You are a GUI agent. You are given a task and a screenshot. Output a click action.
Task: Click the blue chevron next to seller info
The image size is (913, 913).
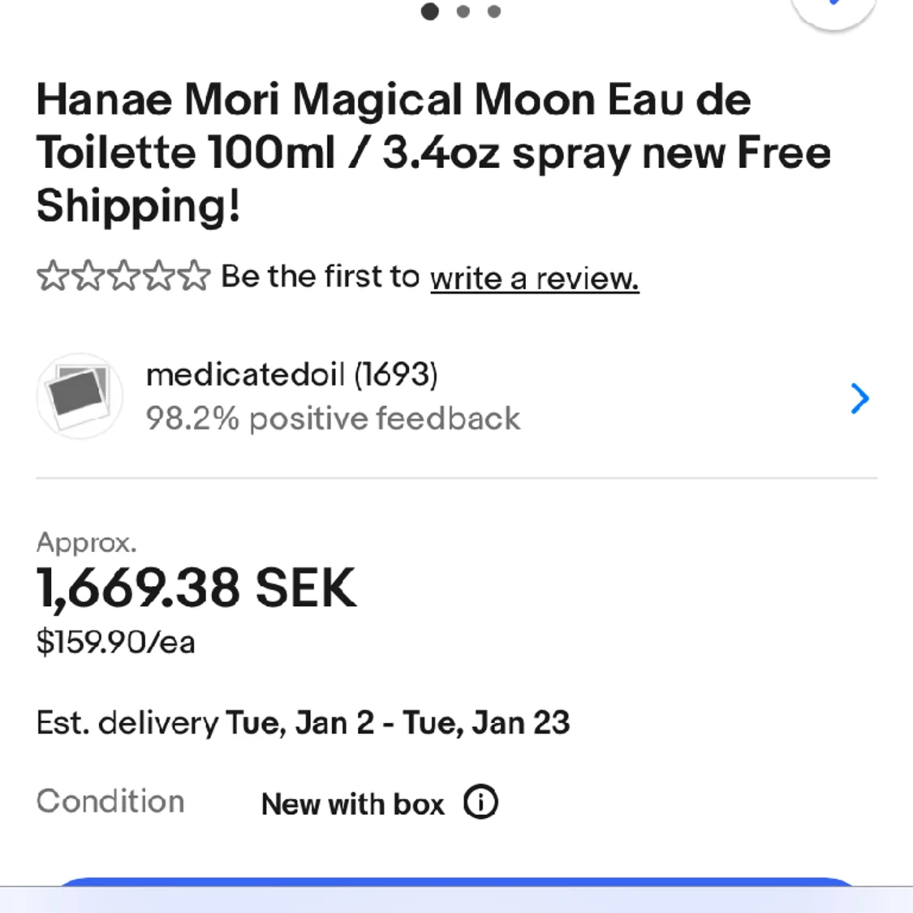pos(860,398)
